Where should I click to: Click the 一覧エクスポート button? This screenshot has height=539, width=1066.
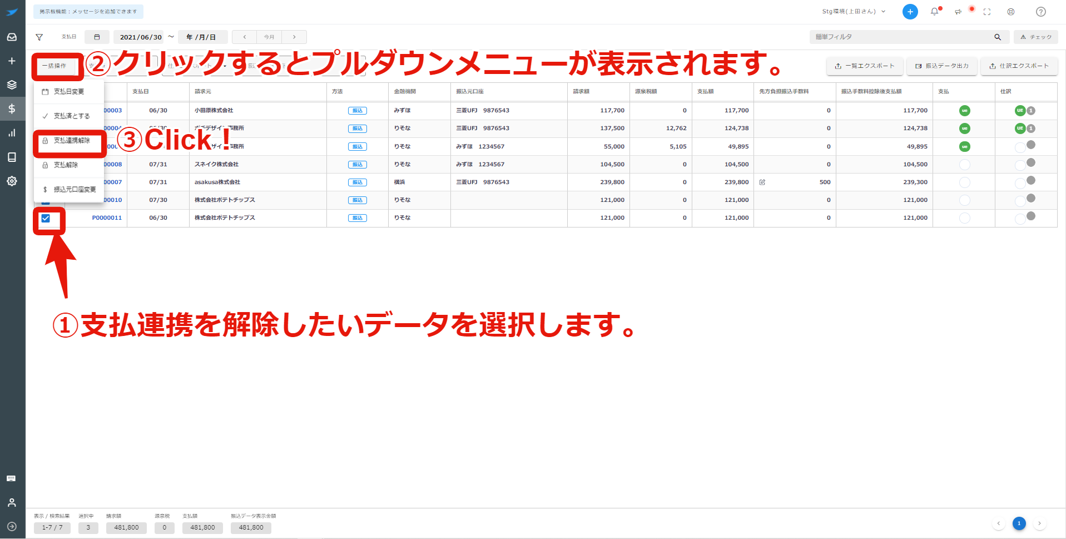(865, 66)
